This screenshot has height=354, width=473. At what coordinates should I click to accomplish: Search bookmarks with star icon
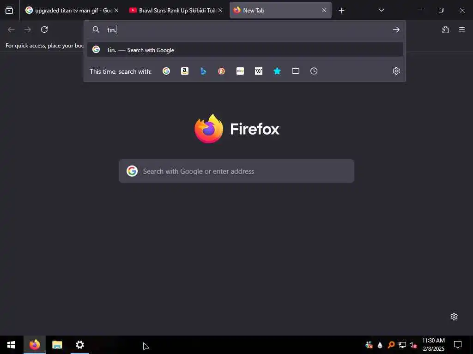277,71
